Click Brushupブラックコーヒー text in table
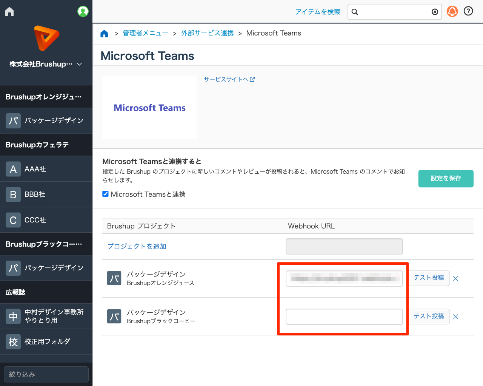This screenshot has height=386, width=483. tap(161, 321)
